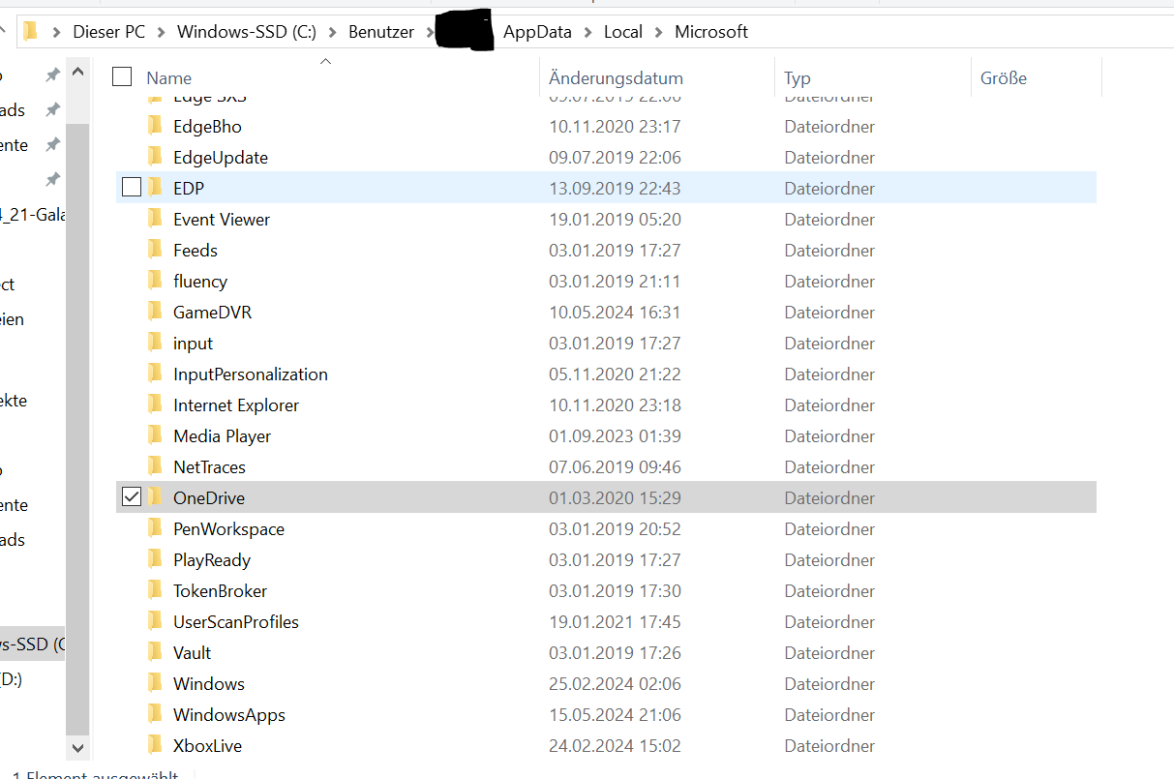The image size is (1174, 779).
Task: Click the EdgeUpdate folder icon
Action: click(155, 157)
